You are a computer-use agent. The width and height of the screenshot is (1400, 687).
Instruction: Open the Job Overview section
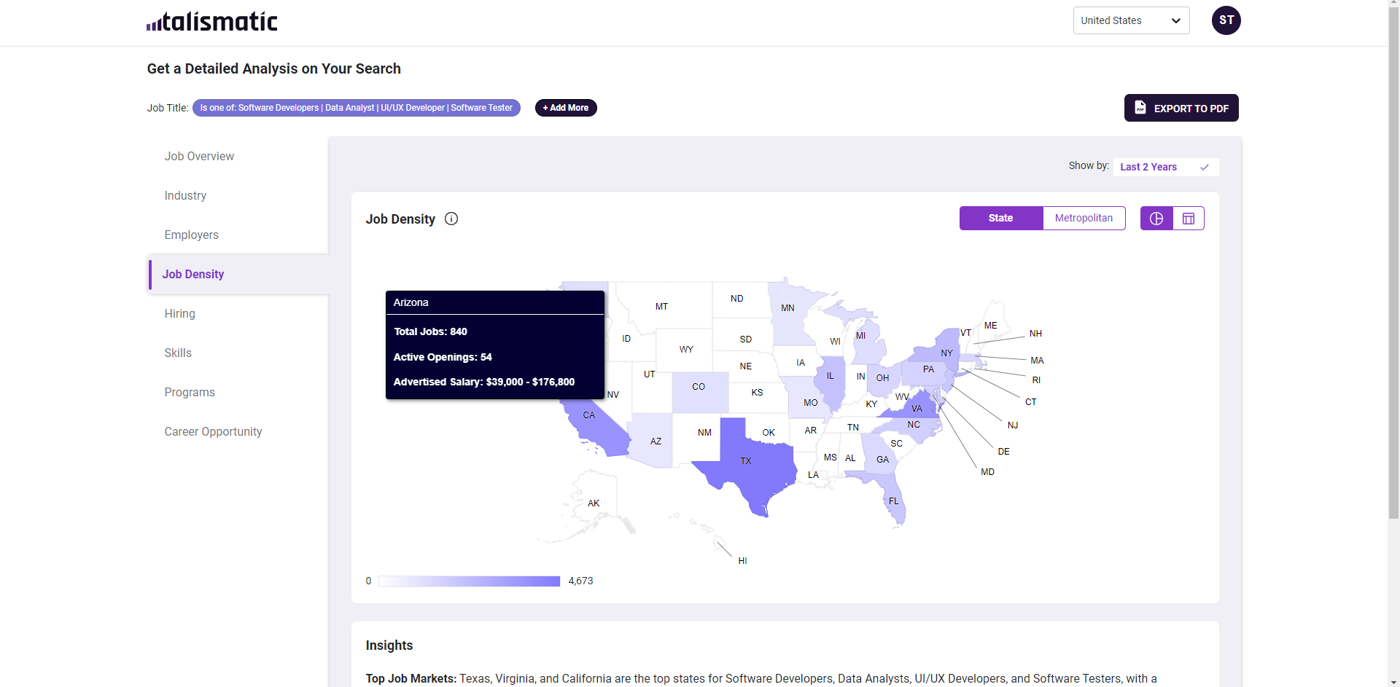pyautogui.click(x=199, y=157)
